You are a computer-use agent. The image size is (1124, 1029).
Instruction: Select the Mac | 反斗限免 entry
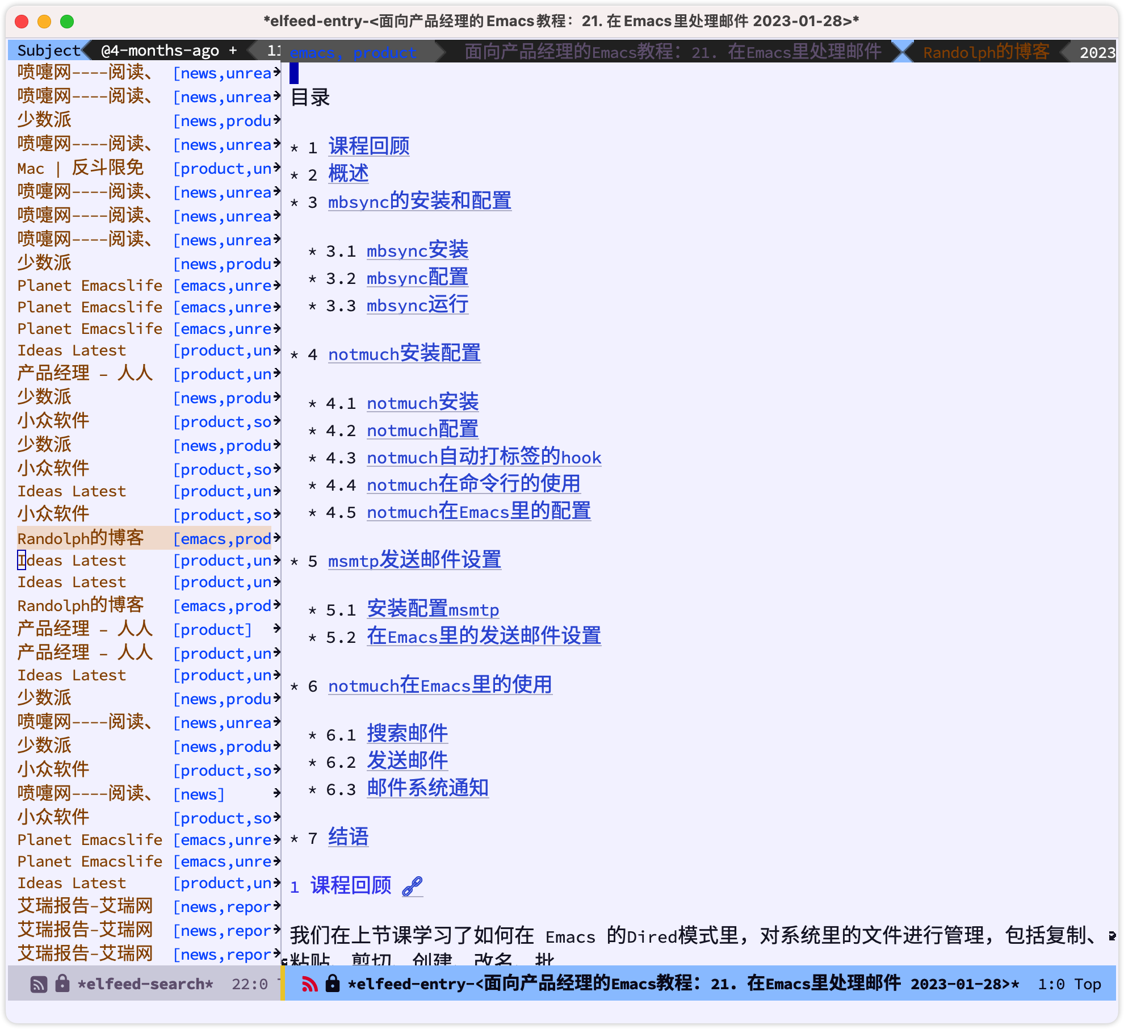(x=144, y=168)
